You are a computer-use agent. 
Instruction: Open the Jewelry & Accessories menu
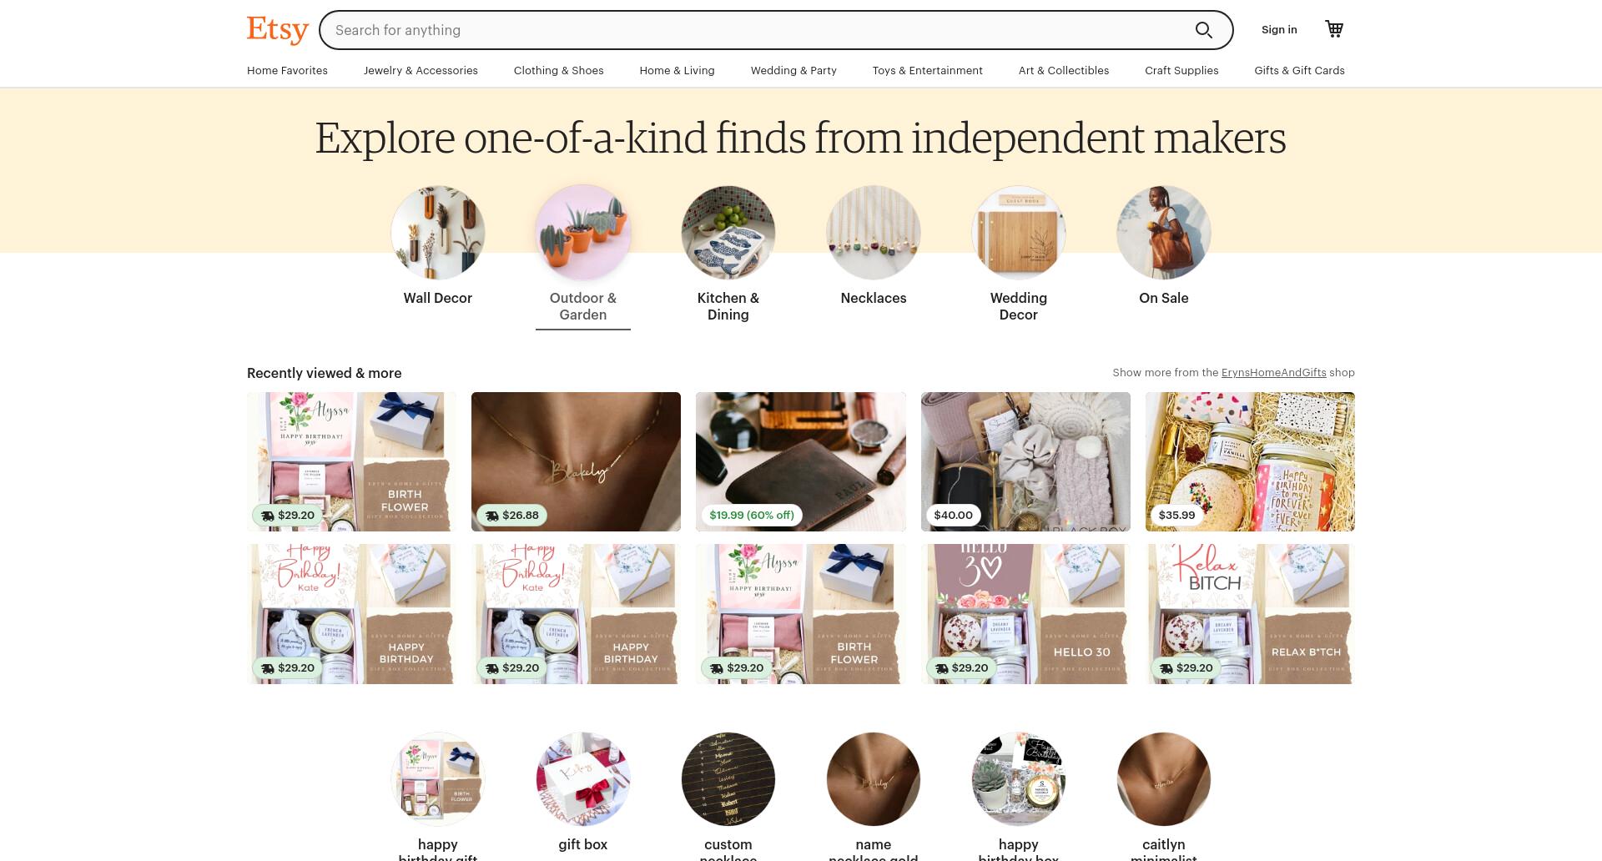[421, 71]
